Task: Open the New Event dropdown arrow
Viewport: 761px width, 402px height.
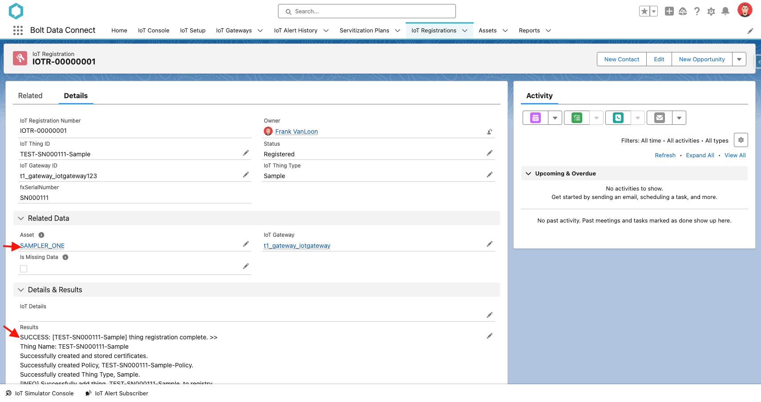Action: [555, 118]
